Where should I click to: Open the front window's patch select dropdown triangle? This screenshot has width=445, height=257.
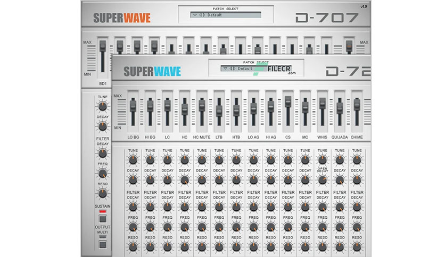(225, 68)
